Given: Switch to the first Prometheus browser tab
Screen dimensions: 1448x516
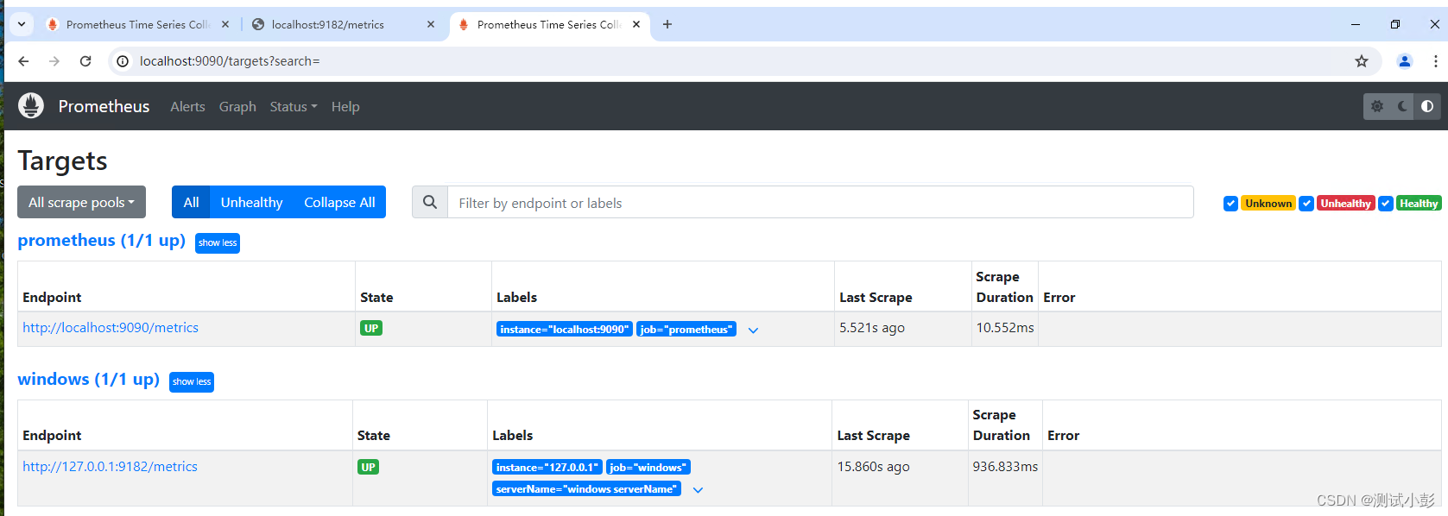Looking at the screenshot, I should 136,24.
